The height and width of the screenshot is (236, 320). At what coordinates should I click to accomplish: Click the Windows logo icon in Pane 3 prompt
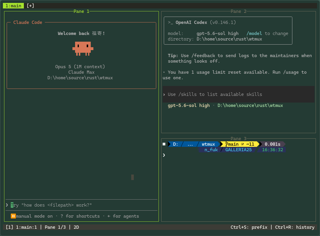[164, 144]
